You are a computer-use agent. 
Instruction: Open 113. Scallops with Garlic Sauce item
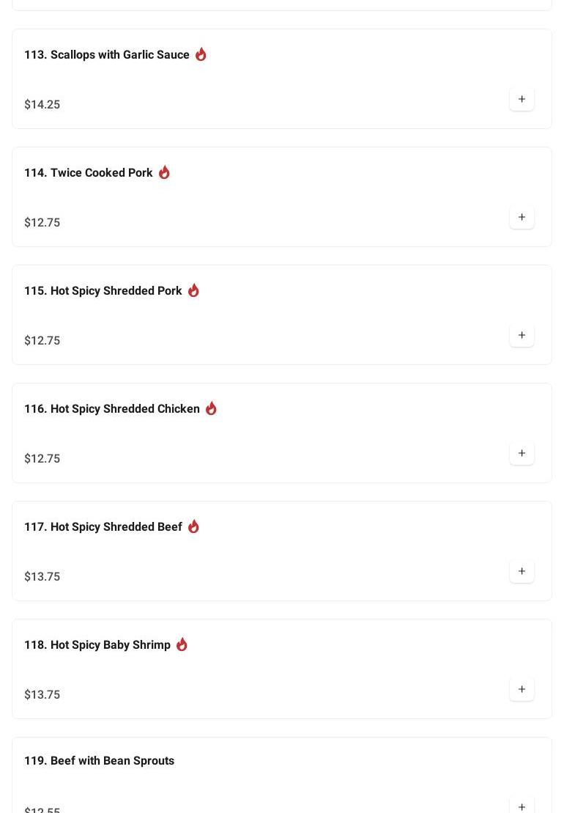coord(107,55)
